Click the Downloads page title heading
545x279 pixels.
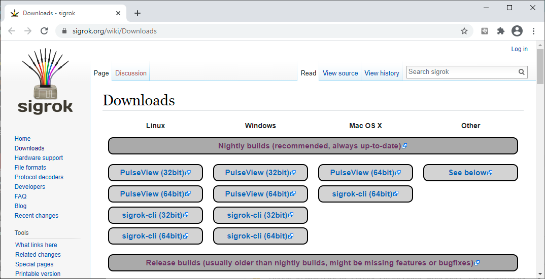pos(139,100)
